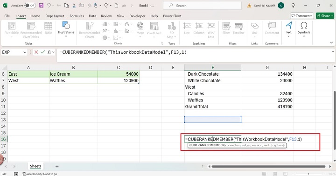Screen dimensions: 336x176
Task: Confirm formula with the checkmark icon
Action: coord(42,52)
